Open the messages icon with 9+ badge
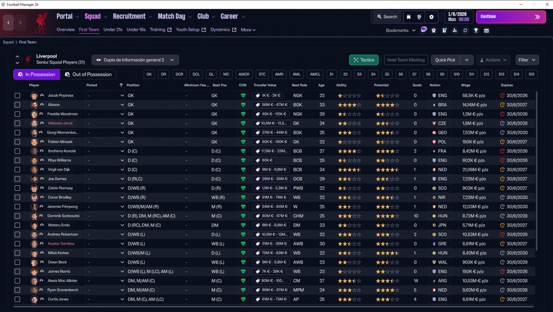Screen dimensions: 553x312 point(423,30)
